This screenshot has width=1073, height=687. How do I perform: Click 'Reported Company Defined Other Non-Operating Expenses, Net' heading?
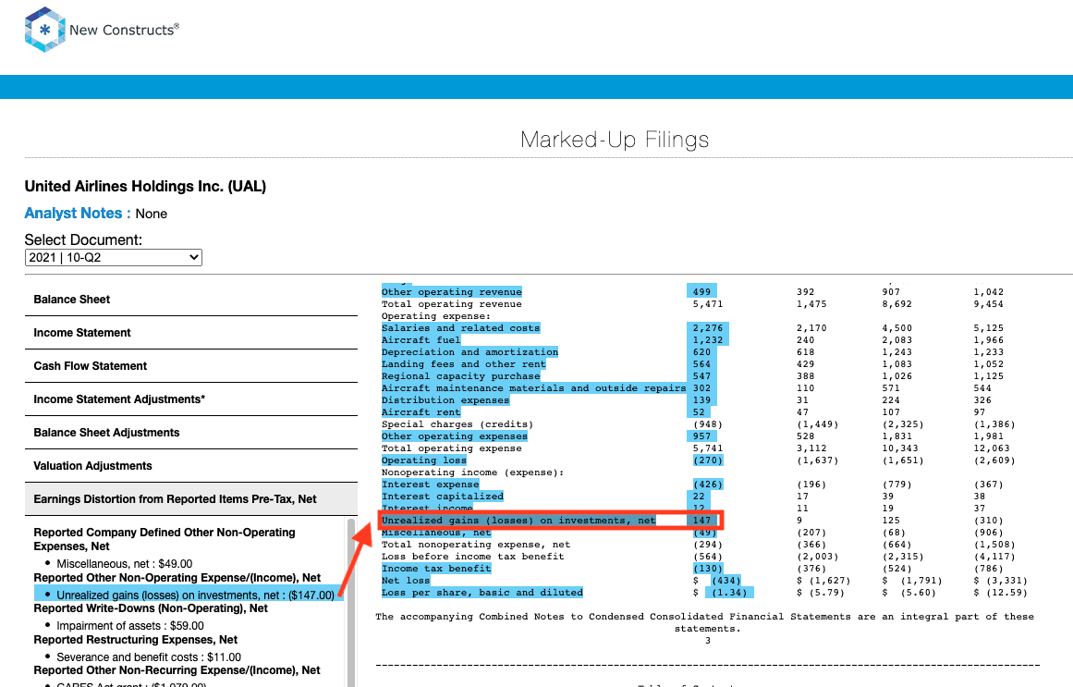(x=165, y=539)
